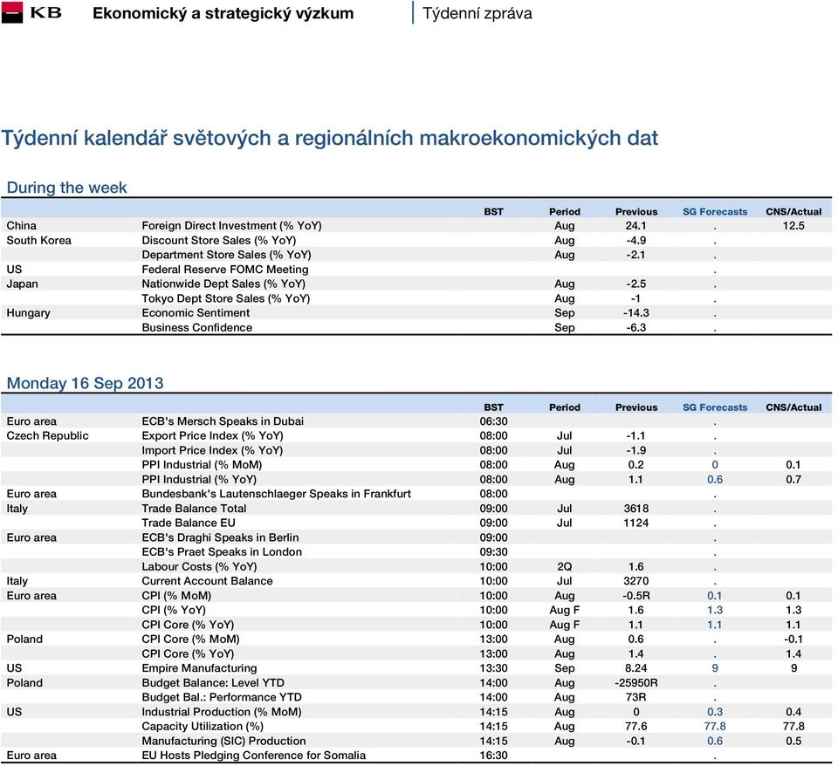The height and width of the screenshot is (766, 838).
Task: Click 'Export Price Index (% YoY)' entry
Action: point(212,435)
